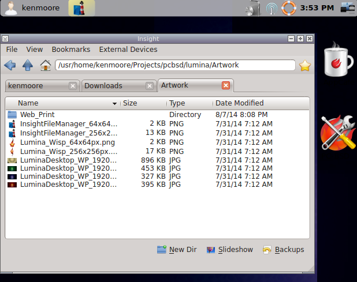Viewport: 357px width, 282px height.
Task: Click the 327 KB size cell
Action: (x=153, y=176)
